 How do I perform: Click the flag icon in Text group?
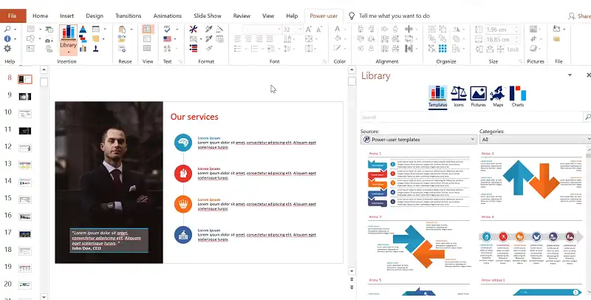[168, 39]
